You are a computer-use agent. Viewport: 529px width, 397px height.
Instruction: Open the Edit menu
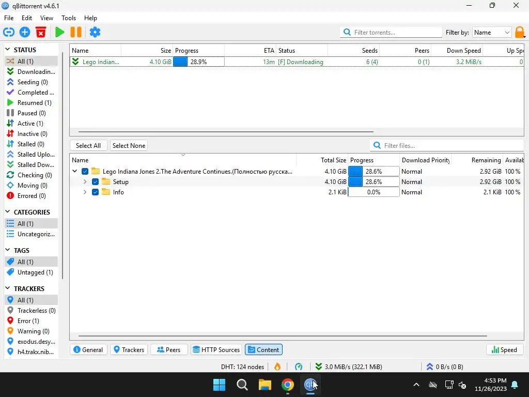(x=27, y=18)
